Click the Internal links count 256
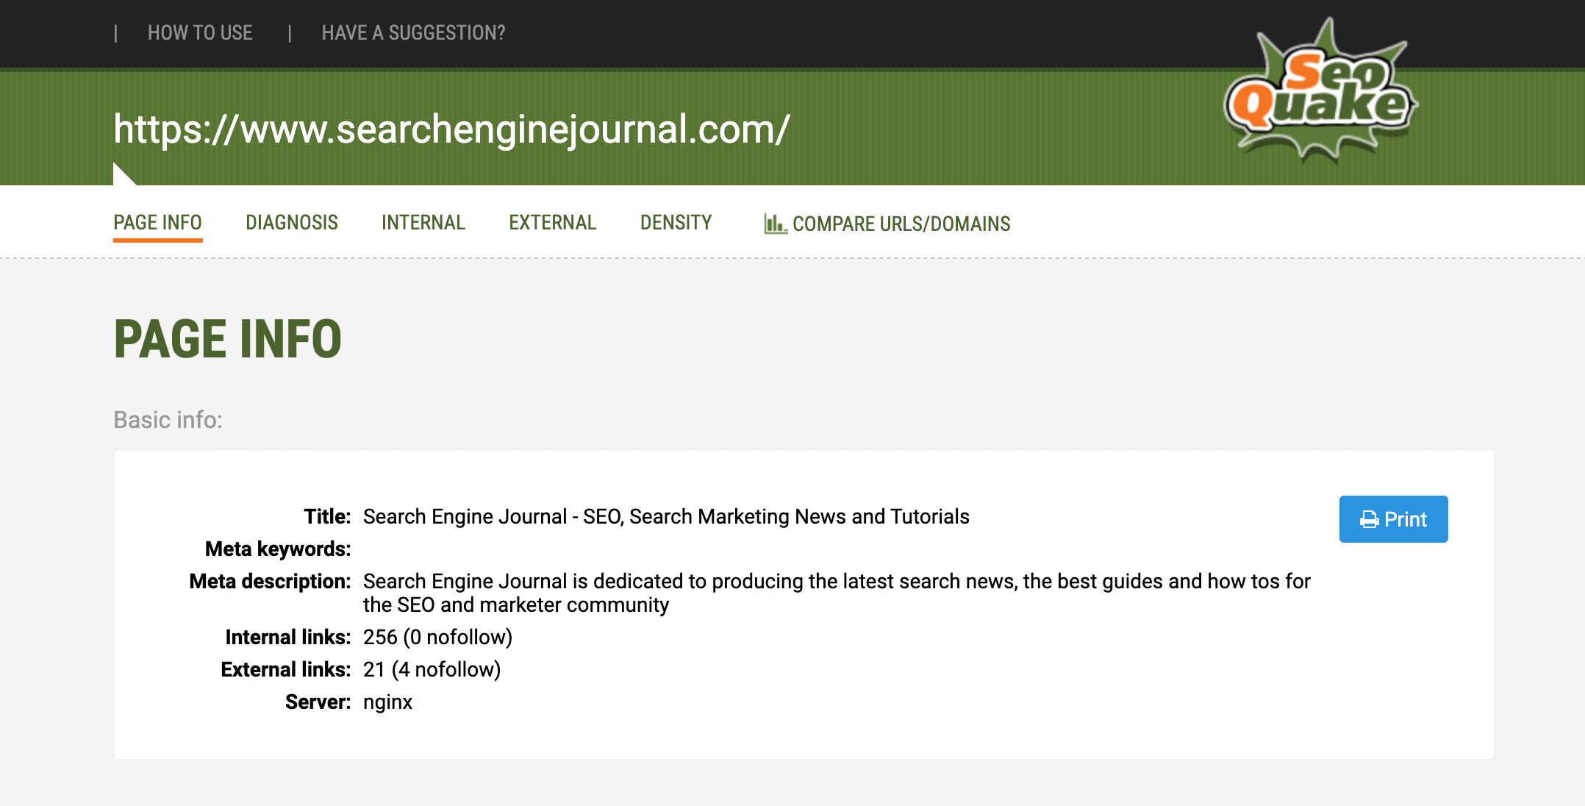This screenshot has height=806, width=1585. pos(380,638)
